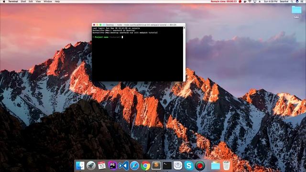
Task: Open the View menu
Action: coord(38,1)
